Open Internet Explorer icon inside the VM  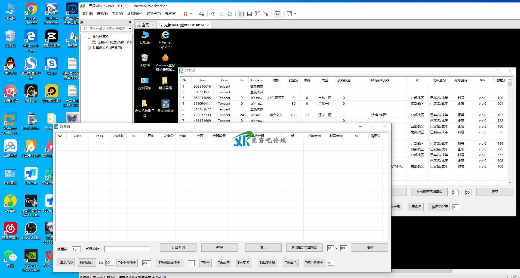[x=165, y=40]
